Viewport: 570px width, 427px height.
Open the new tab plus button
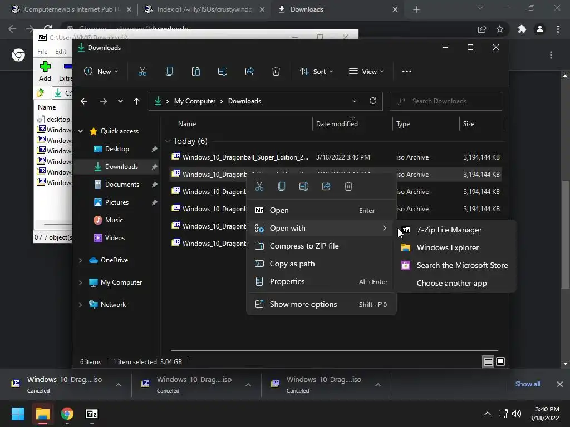pos(416,9)
